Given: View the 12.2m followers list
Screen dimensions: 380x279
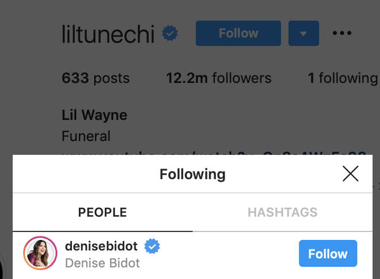Looking at the screenshot, I should (219, 78).
